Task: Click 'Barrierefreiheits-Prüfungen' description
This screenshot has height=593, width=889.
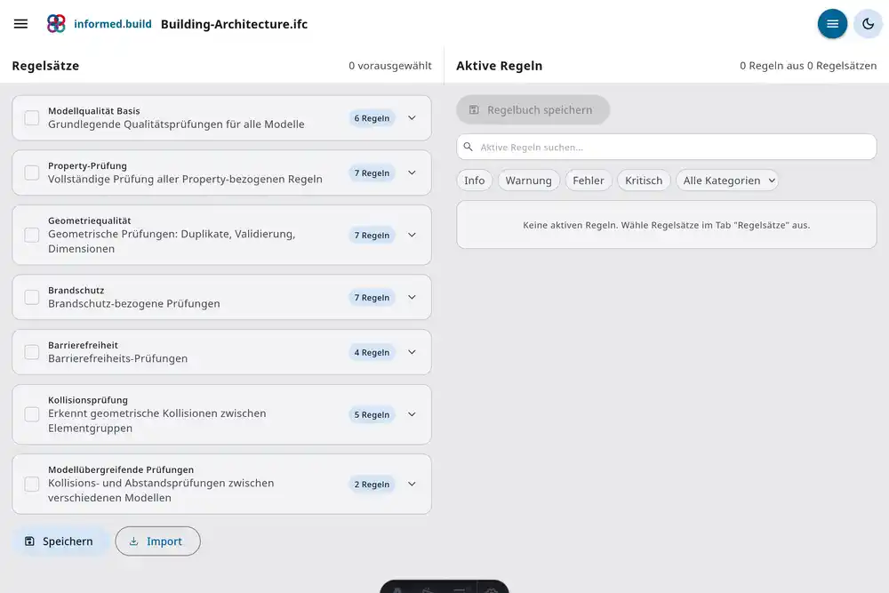Action: point(118,358)
